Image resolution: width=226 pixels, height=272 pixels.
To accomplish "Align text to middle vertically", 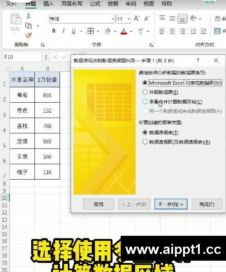I will pyautogui.click(x=172, y=19).
